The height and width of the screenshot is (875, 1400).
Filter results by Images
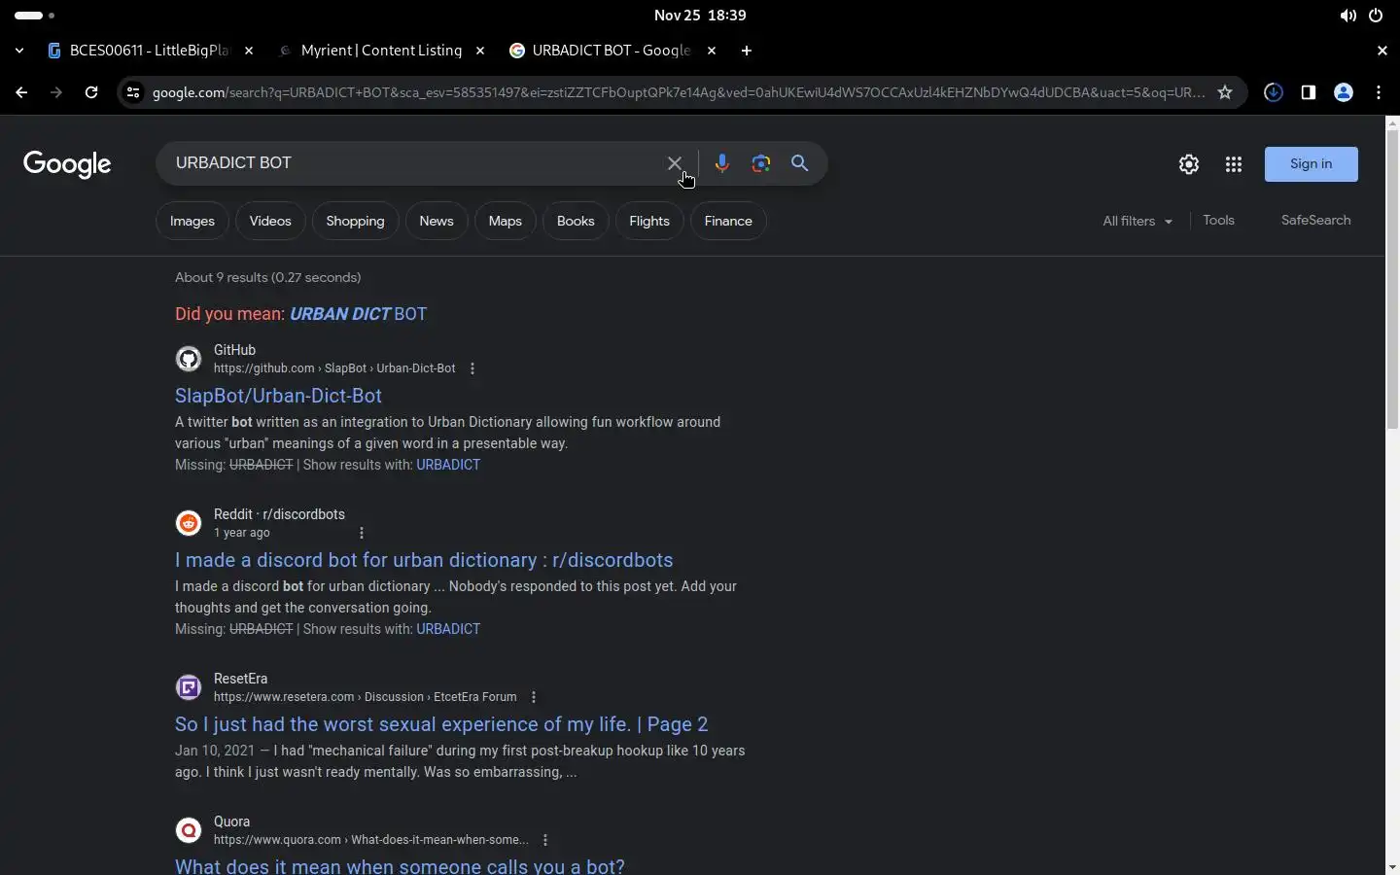(x=192, y=221)
